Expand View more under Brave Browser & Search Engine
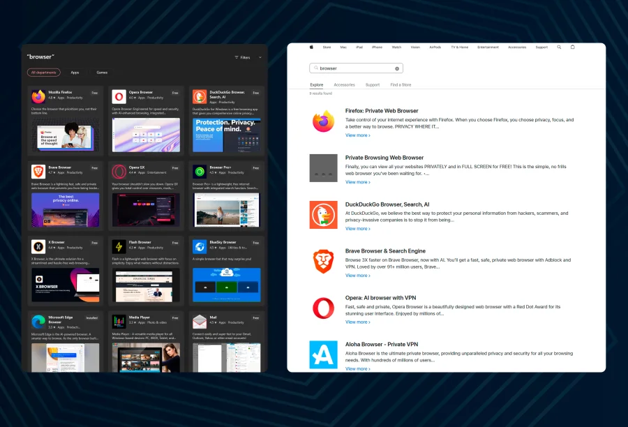628x427 pixels. [357, 276]
